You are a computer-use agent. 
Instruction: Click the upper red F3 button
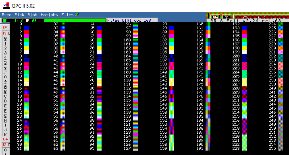click(4, 33)
